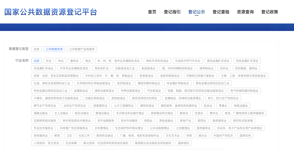
Task: Choose 煤炭开采和洗选业 tag
Action: click(157, 61)
